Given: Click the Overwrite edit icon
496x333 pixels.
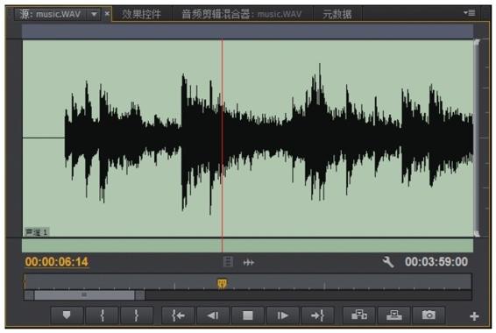Looking at the screenshot, I should click(394, 315).
